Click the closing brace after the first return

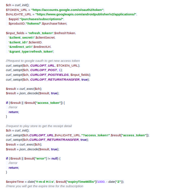pos(7,117)
